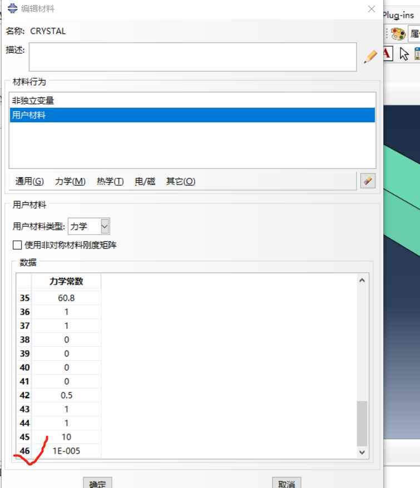Click delete behavior eraser icon
Screen dimensions: 420x488
368,181
